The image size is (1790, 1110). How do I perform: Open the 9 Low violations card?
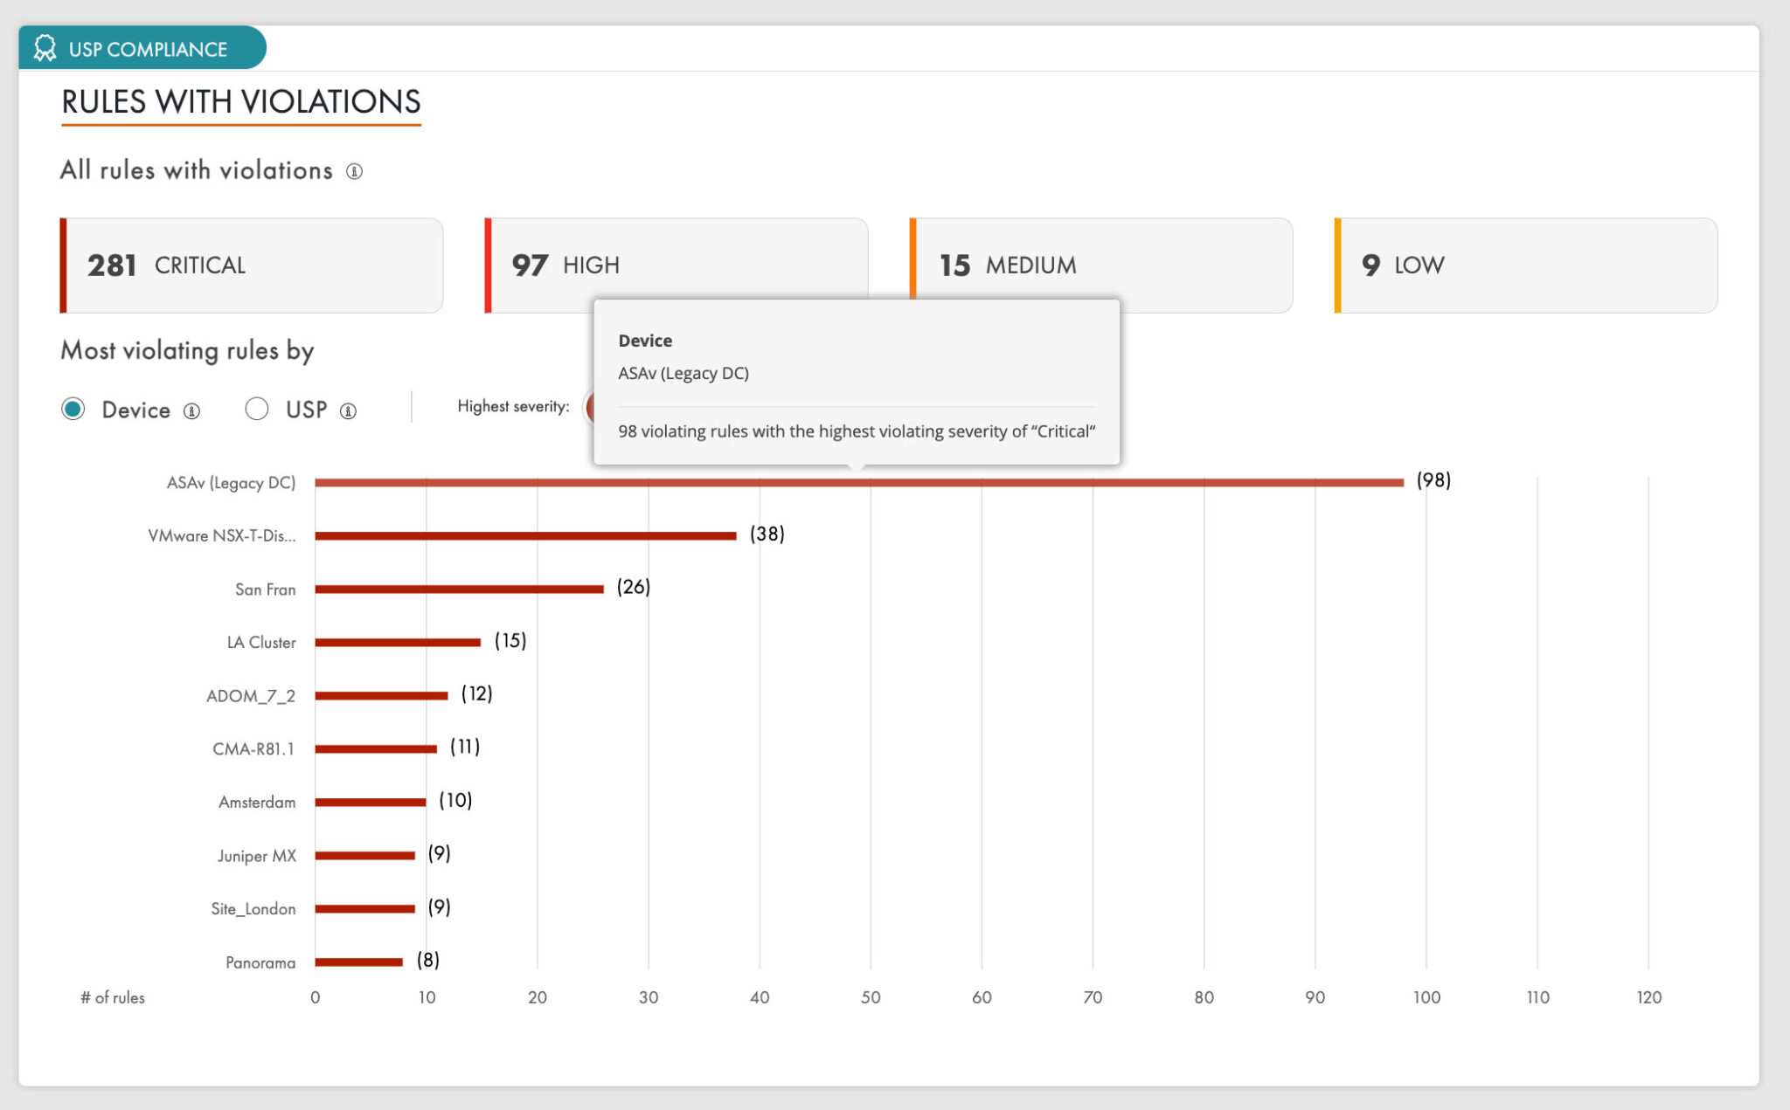pyautogui.click(x=1523, y=265)
